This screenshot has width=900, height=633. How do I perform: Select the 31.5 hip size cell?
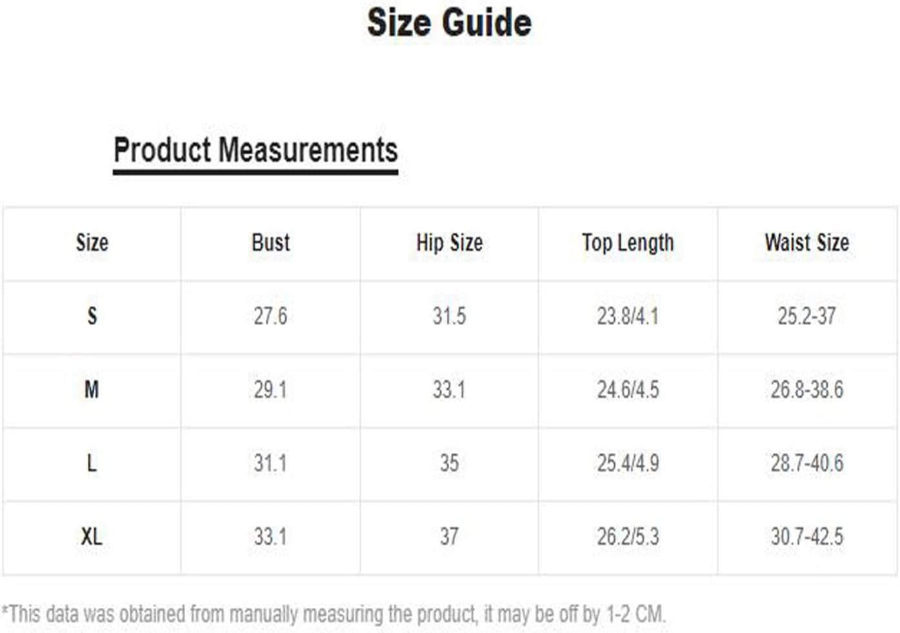point(450,316)
